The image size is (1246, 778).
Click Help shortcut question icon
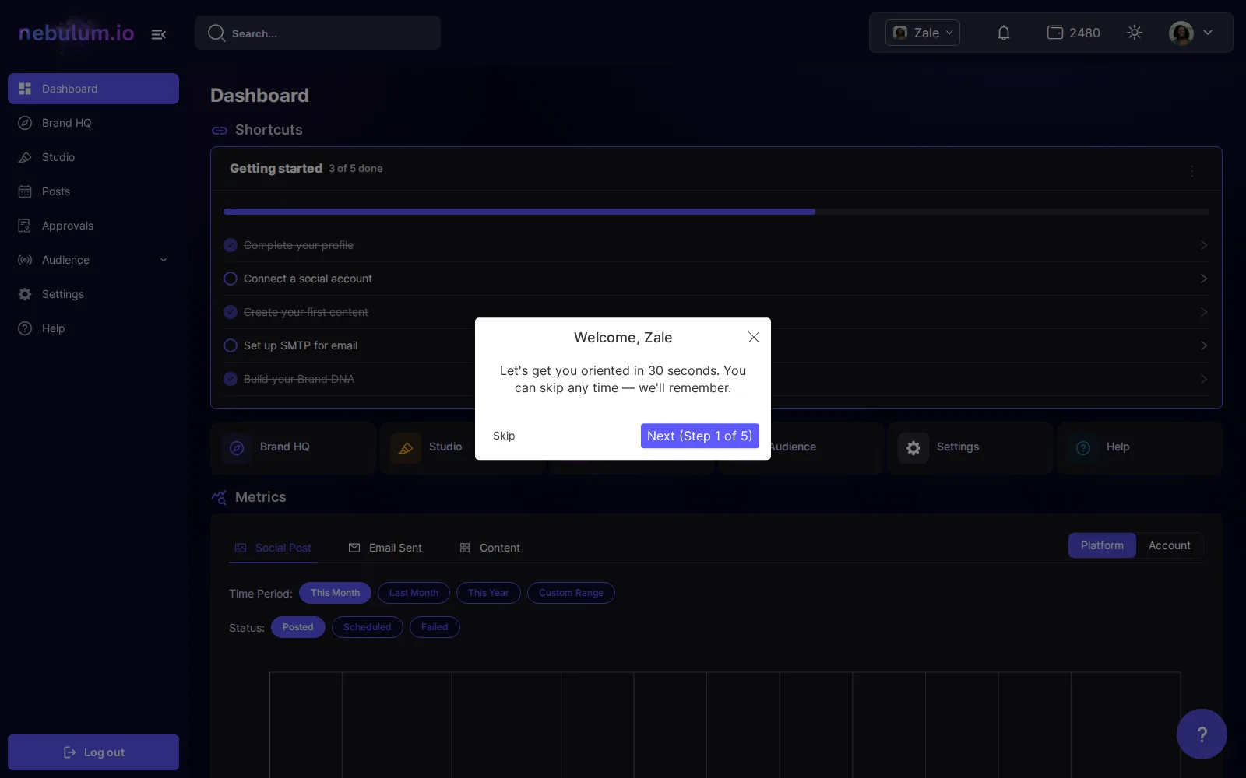click(x=1083, y=448)
